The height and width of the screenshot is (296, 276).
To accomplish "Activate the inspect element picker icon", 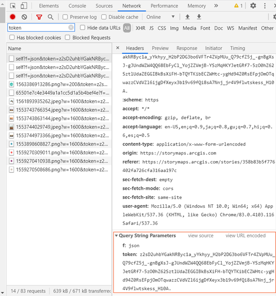I will (x=13, y=6).
